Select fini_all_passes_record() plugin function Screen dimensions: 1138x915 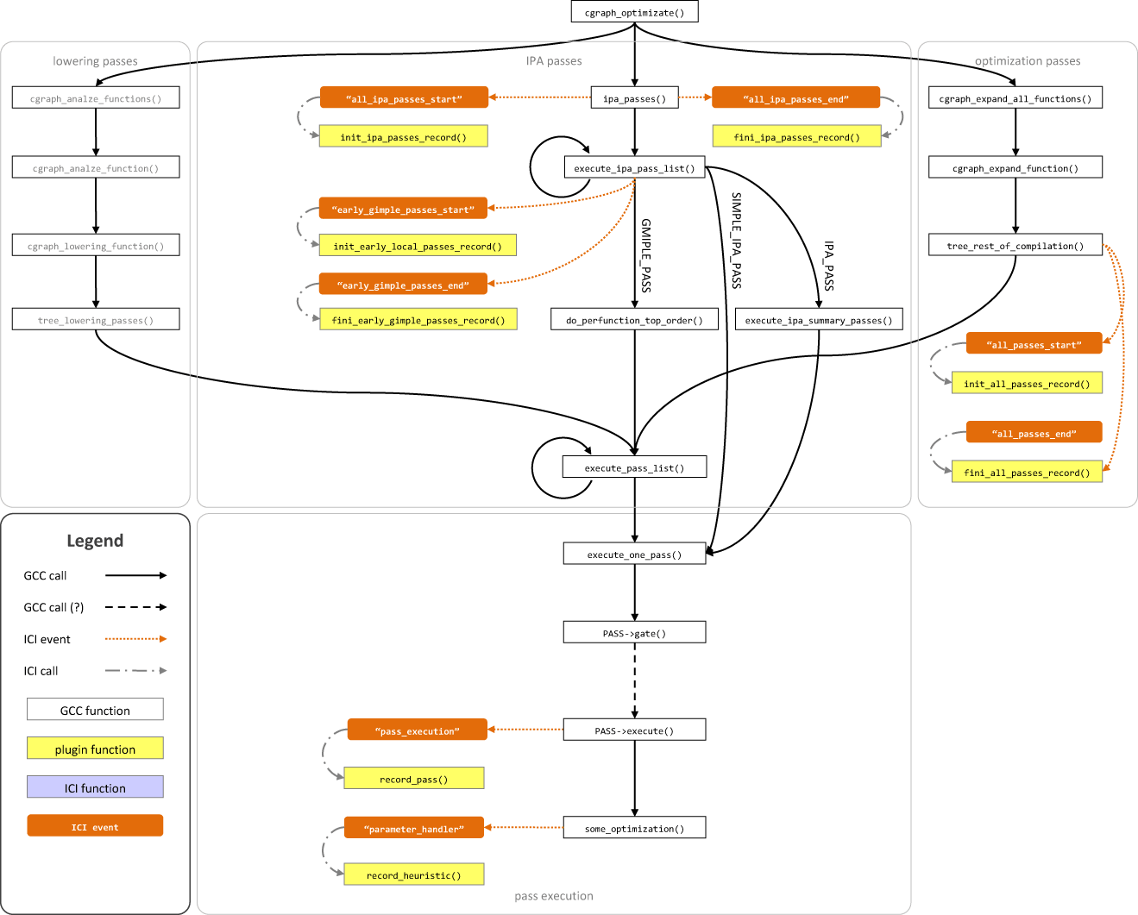(1027, 472)
